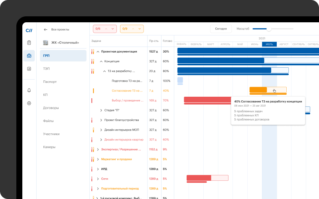Open the ТЭП section

coord(46,68)
